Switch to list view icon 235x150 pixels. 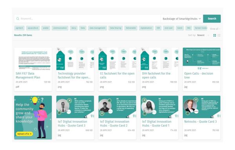point(219,35)
